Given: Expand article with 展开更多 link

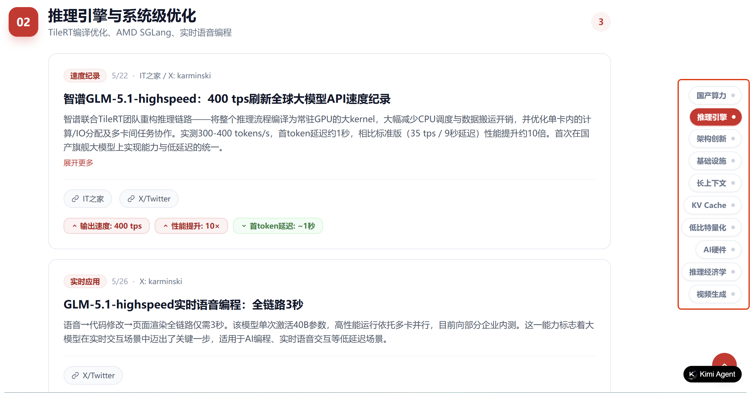Looking at the screenshot, I should pos(78,163).
